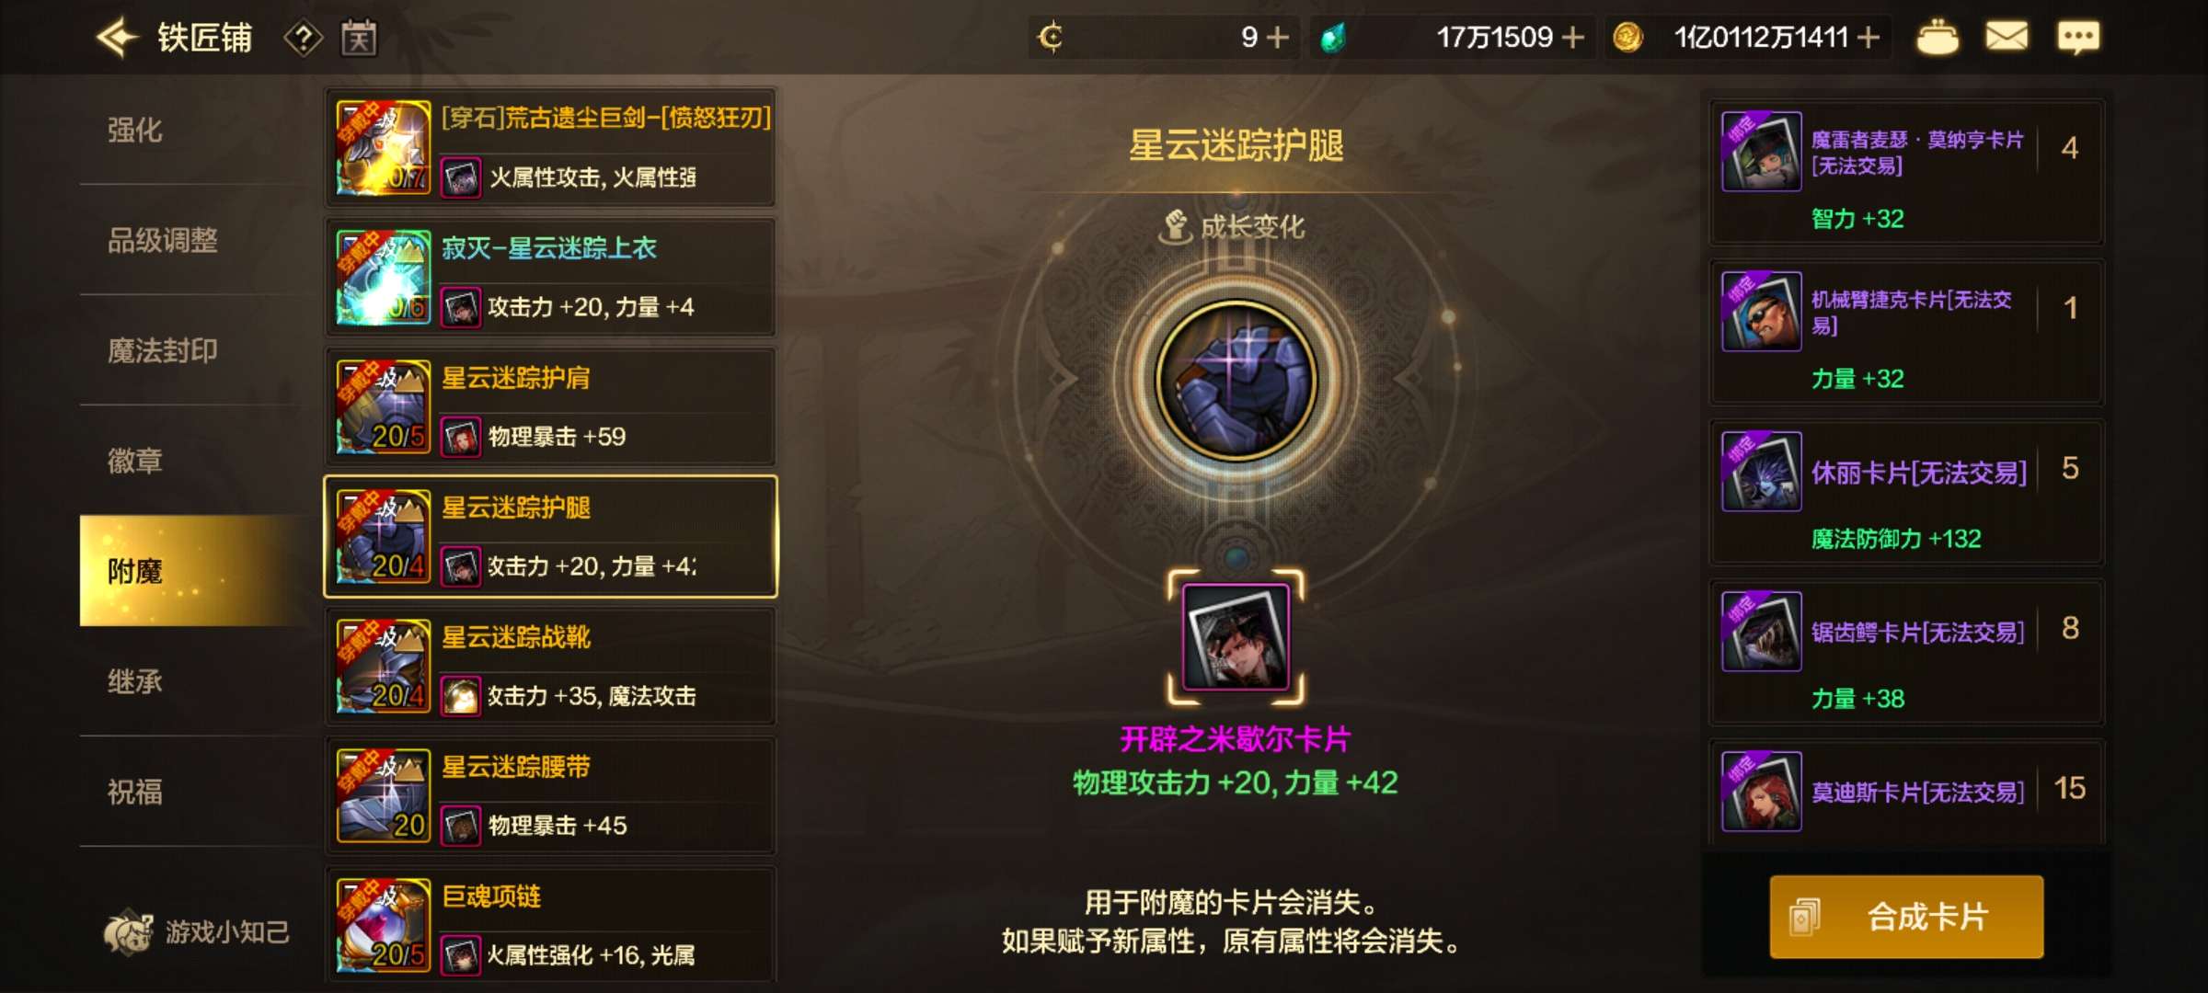The height and width of the screenshot is (993, 2208).
Task: Select the 巨魂项链 equipment entry
Action: pos(550,925)
